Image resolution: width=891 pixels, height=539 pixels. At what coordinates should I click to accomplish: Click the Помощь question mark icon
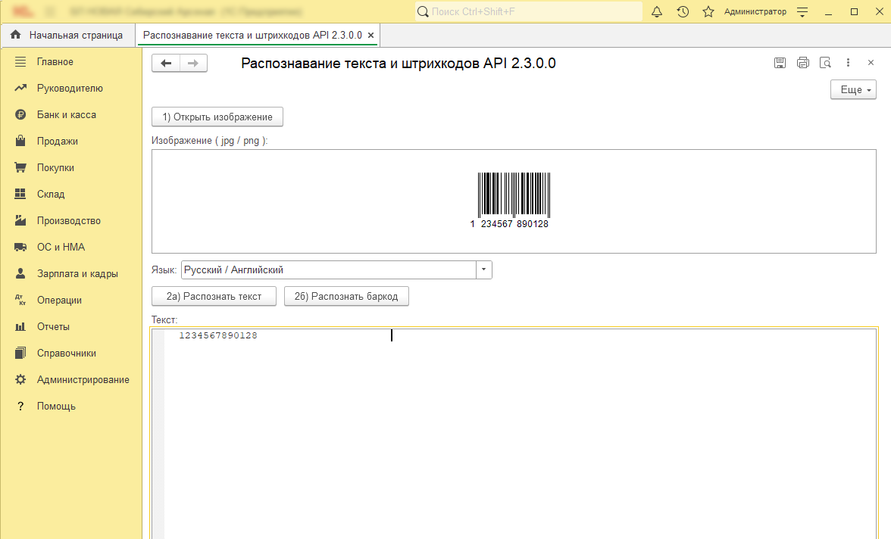[x=20, y=406]
